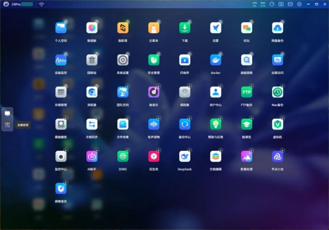This screenshot has width=329, height=230.
Task: Open the 下载 download app
Action: [x=185, y=28]
